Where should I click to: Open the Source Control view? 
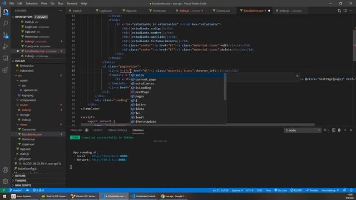coord(5,35)
